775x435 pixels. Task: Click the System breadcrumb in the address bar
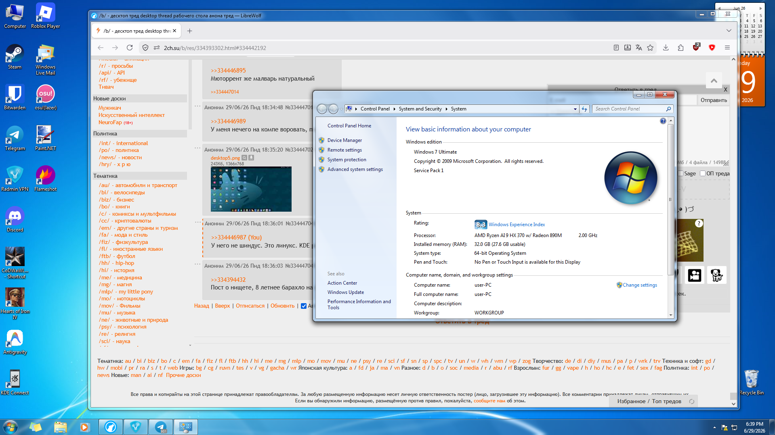click(x=458, y=109)
